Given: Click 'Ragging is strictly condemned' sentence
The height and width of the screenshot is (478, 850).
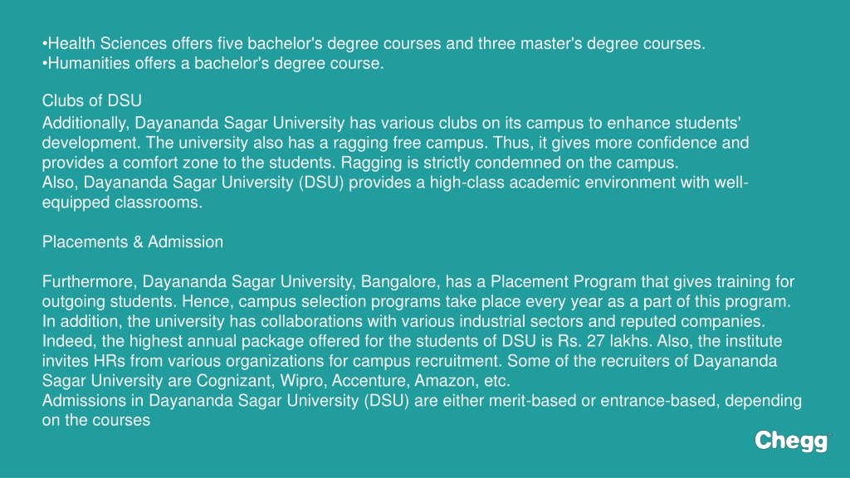Looking at the screenshot, I should point(510,163).
